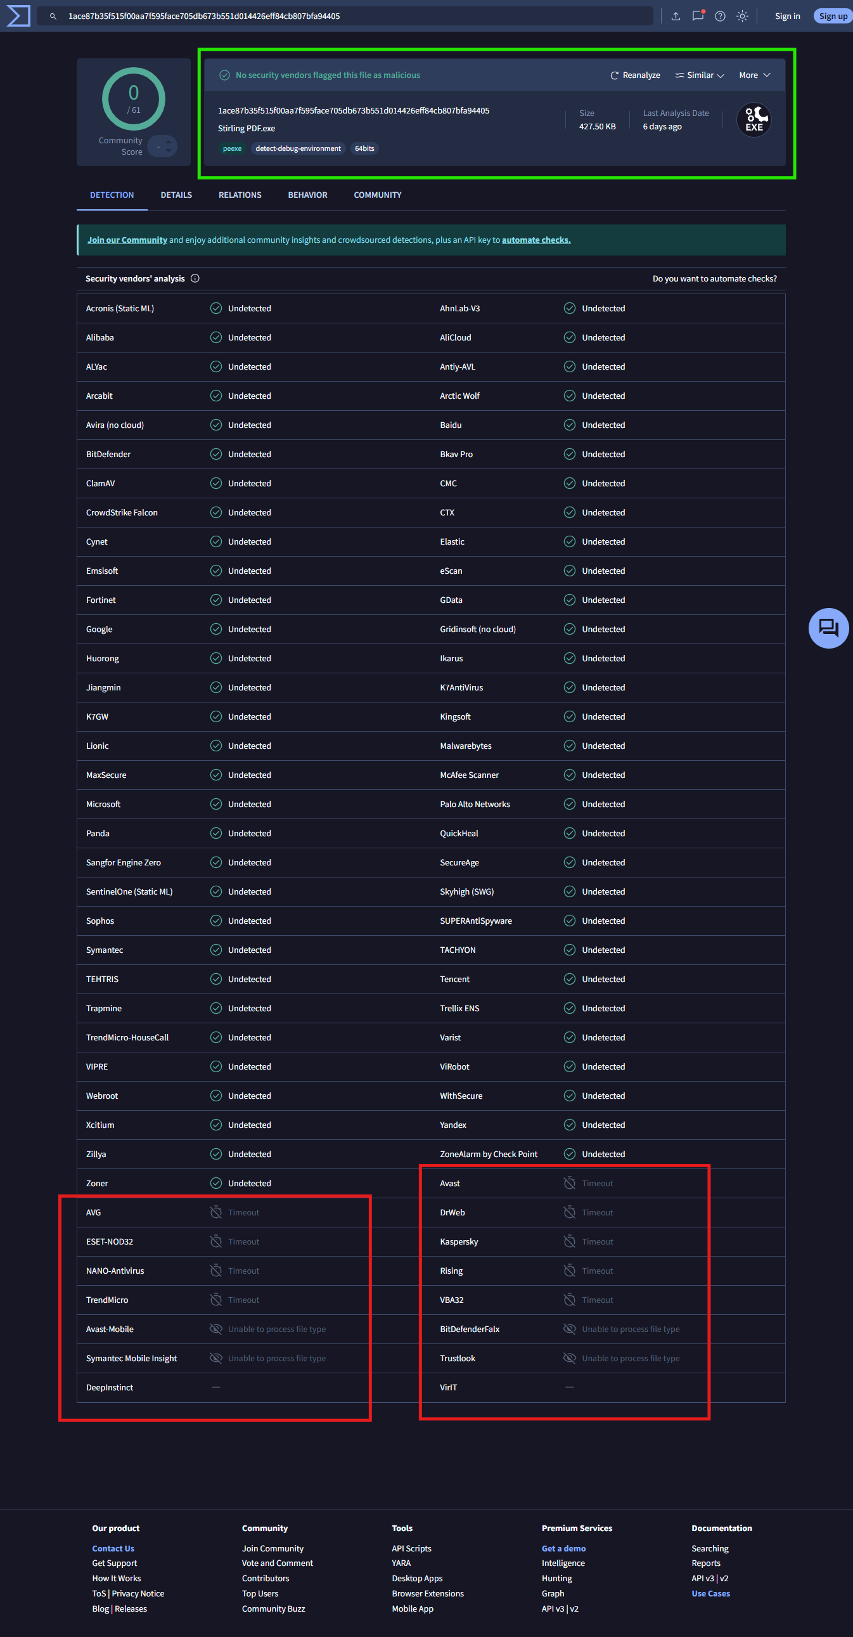Click the search magnifier icon
This screenshot has height=1637, width=853.
point(53,16)
